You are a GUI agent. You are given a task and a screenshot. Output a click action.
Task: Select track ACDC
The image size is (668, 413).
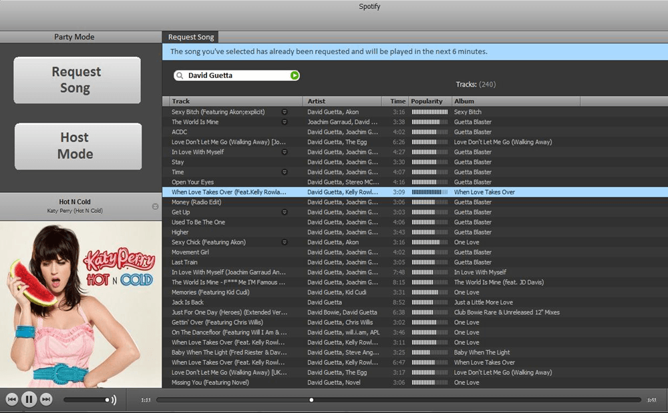coord(179,132)
